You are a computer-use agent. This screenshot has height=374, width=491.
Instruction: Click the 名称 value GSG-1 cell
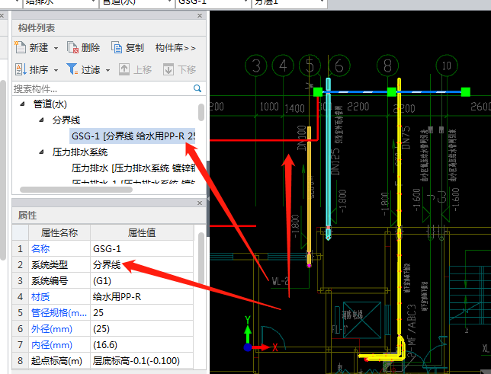point(142,249)
